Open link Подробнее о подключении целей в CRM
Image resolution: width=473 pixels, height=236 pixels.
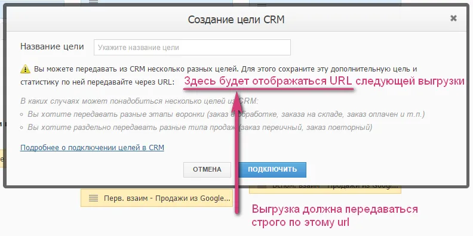92,148
